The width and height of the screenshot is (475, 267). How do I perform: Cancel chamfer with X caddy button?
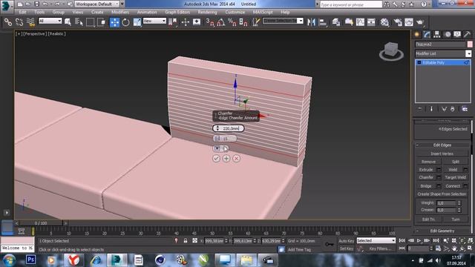(237, 158)
